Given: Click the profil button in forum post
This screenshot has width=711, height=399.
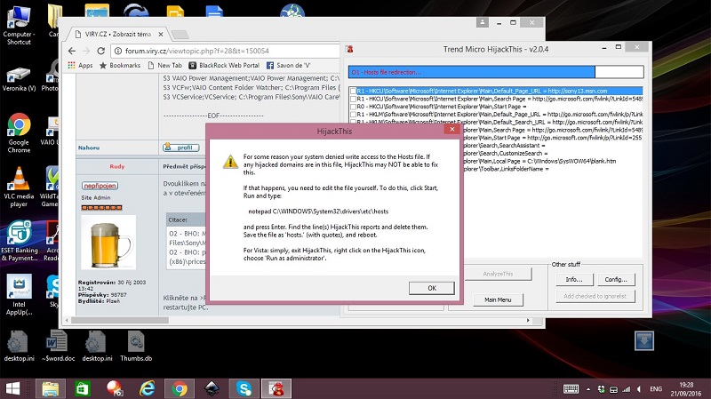Looking at the screenshot, I should [181, 148].
